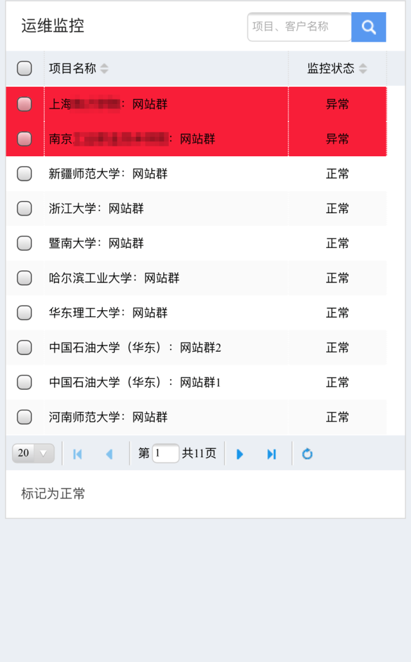Open the 新疆师范大学 网站群 project
The width and height of the screenshot is (411, 662).
point(108,174)
